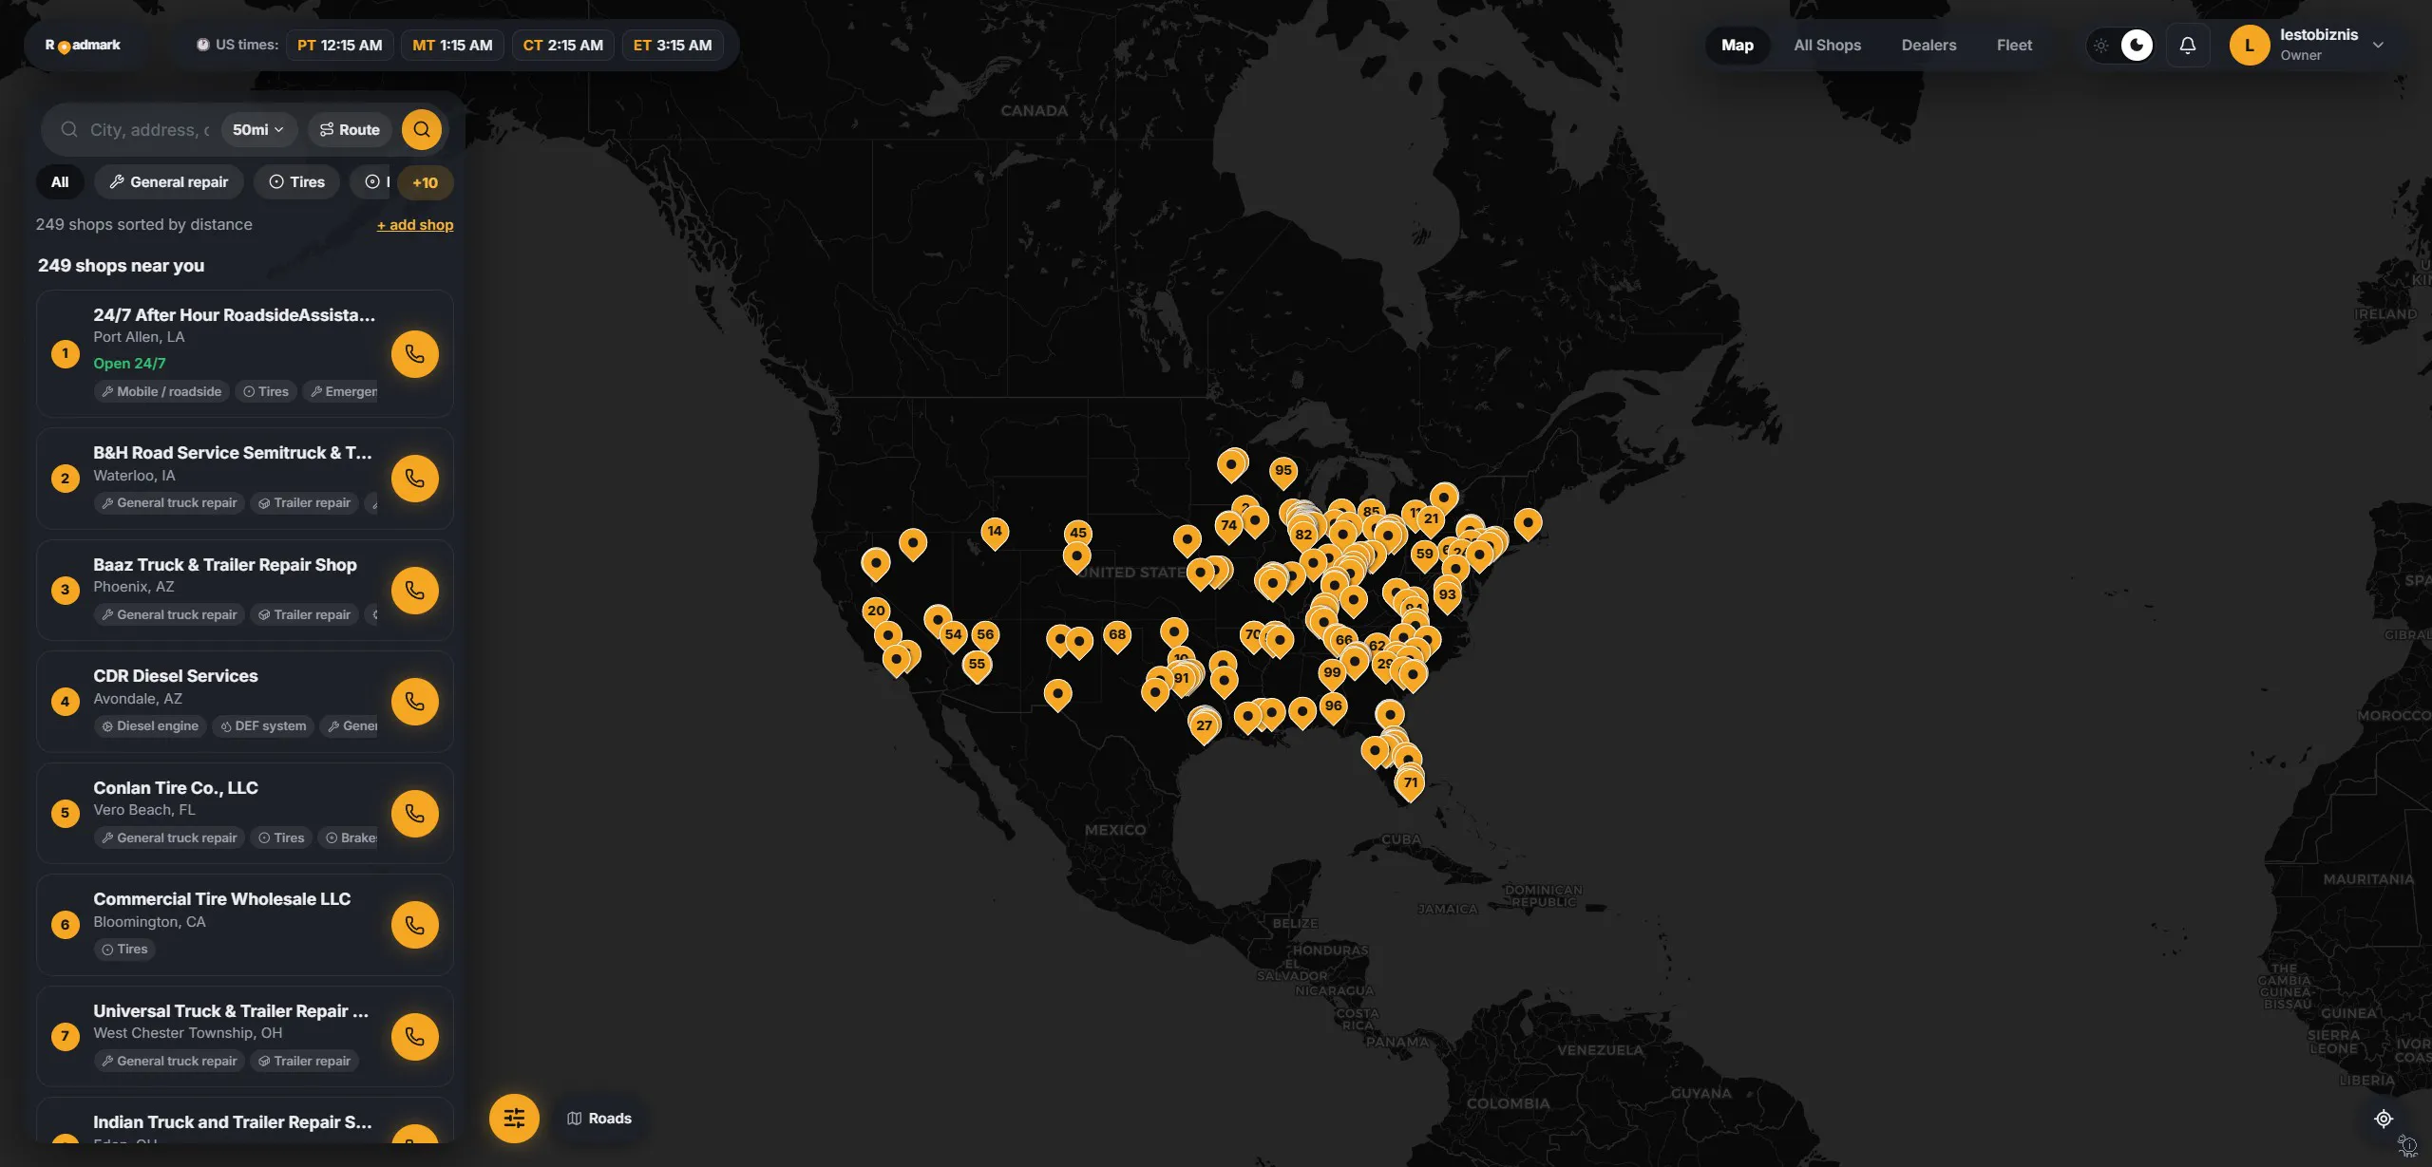Click the + add shop link
2432x1167 pixels.
(x=415, y=225)
